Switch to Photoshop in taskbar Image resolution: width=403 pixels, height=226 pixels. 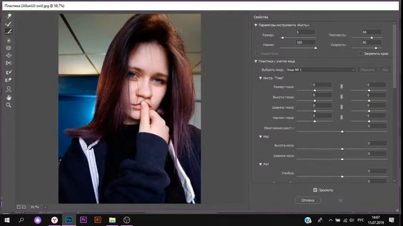[69, 220]
